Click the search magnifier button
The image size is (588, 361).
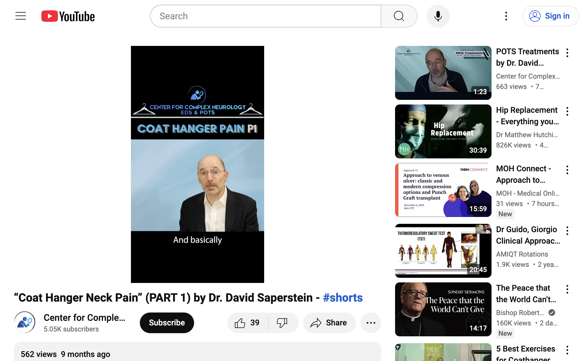[399, 16]
